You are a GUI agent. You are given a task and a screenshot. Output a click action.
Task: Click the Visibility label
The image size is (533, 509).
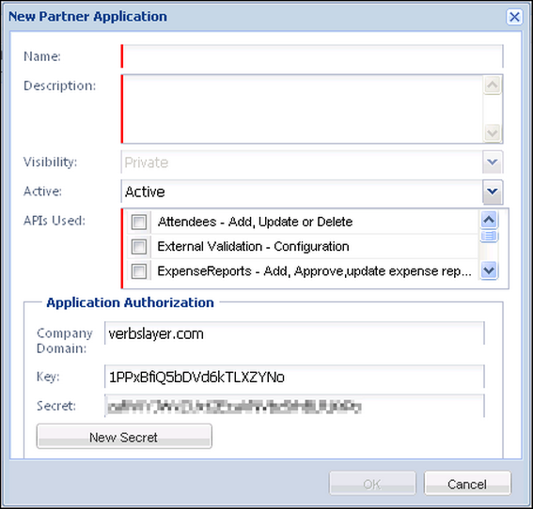pos(51,162)
